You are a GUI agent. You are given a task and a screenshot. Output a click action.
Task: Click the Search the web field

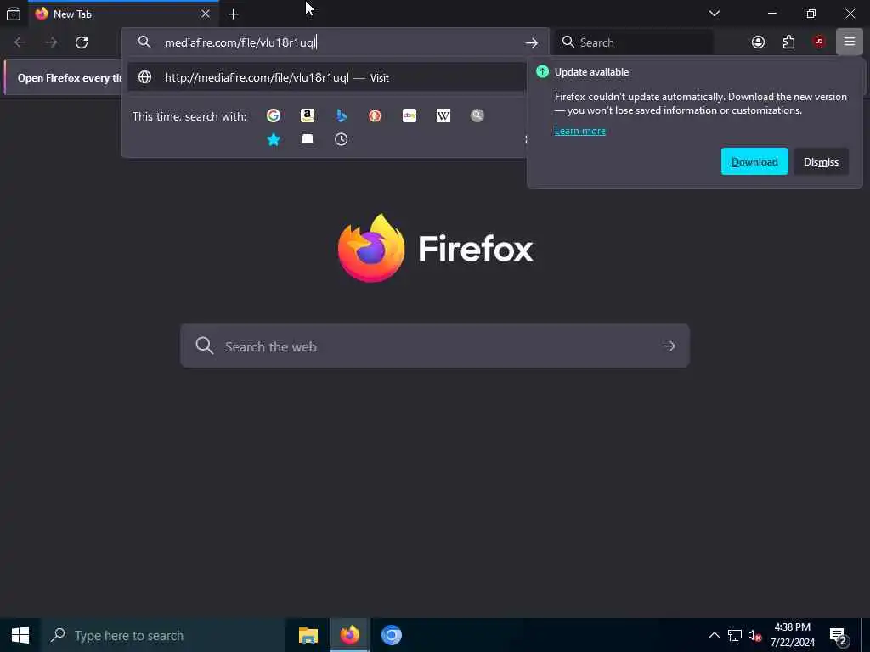click(435, 346)
